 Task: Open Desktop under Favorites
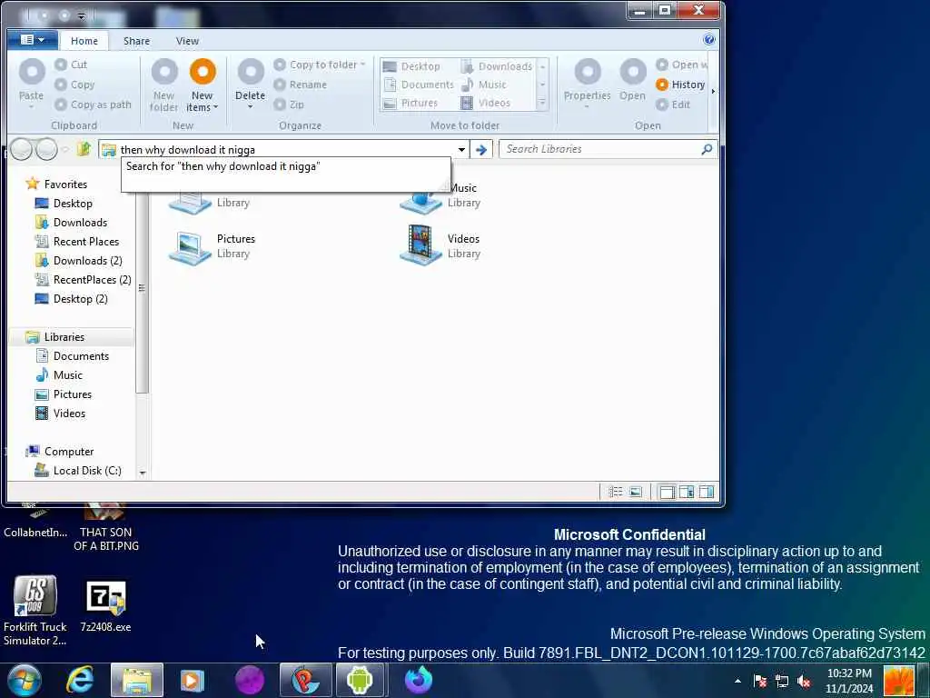(x=64, y=203)
